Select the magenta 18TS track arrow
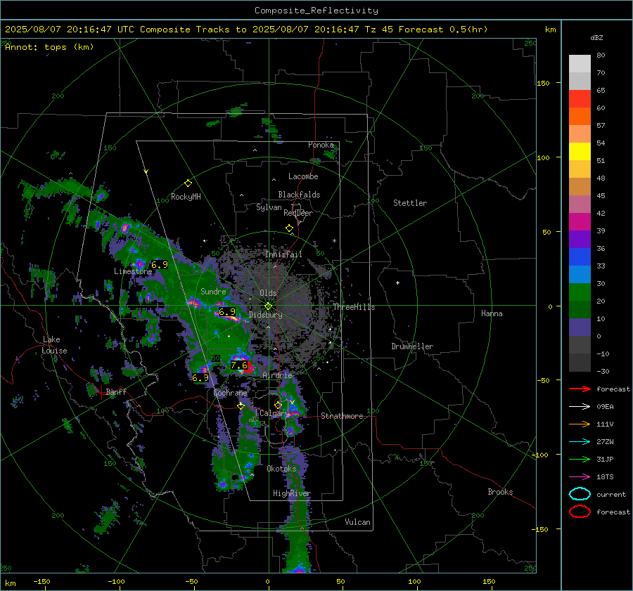The image size is (633, 591). (580, 477)
